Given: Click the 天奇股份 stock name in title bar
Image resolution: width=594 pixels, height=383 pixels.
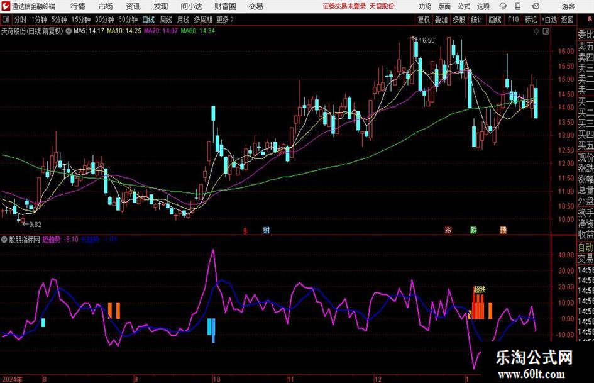Looking at the screenshot, I should [382, 6].
